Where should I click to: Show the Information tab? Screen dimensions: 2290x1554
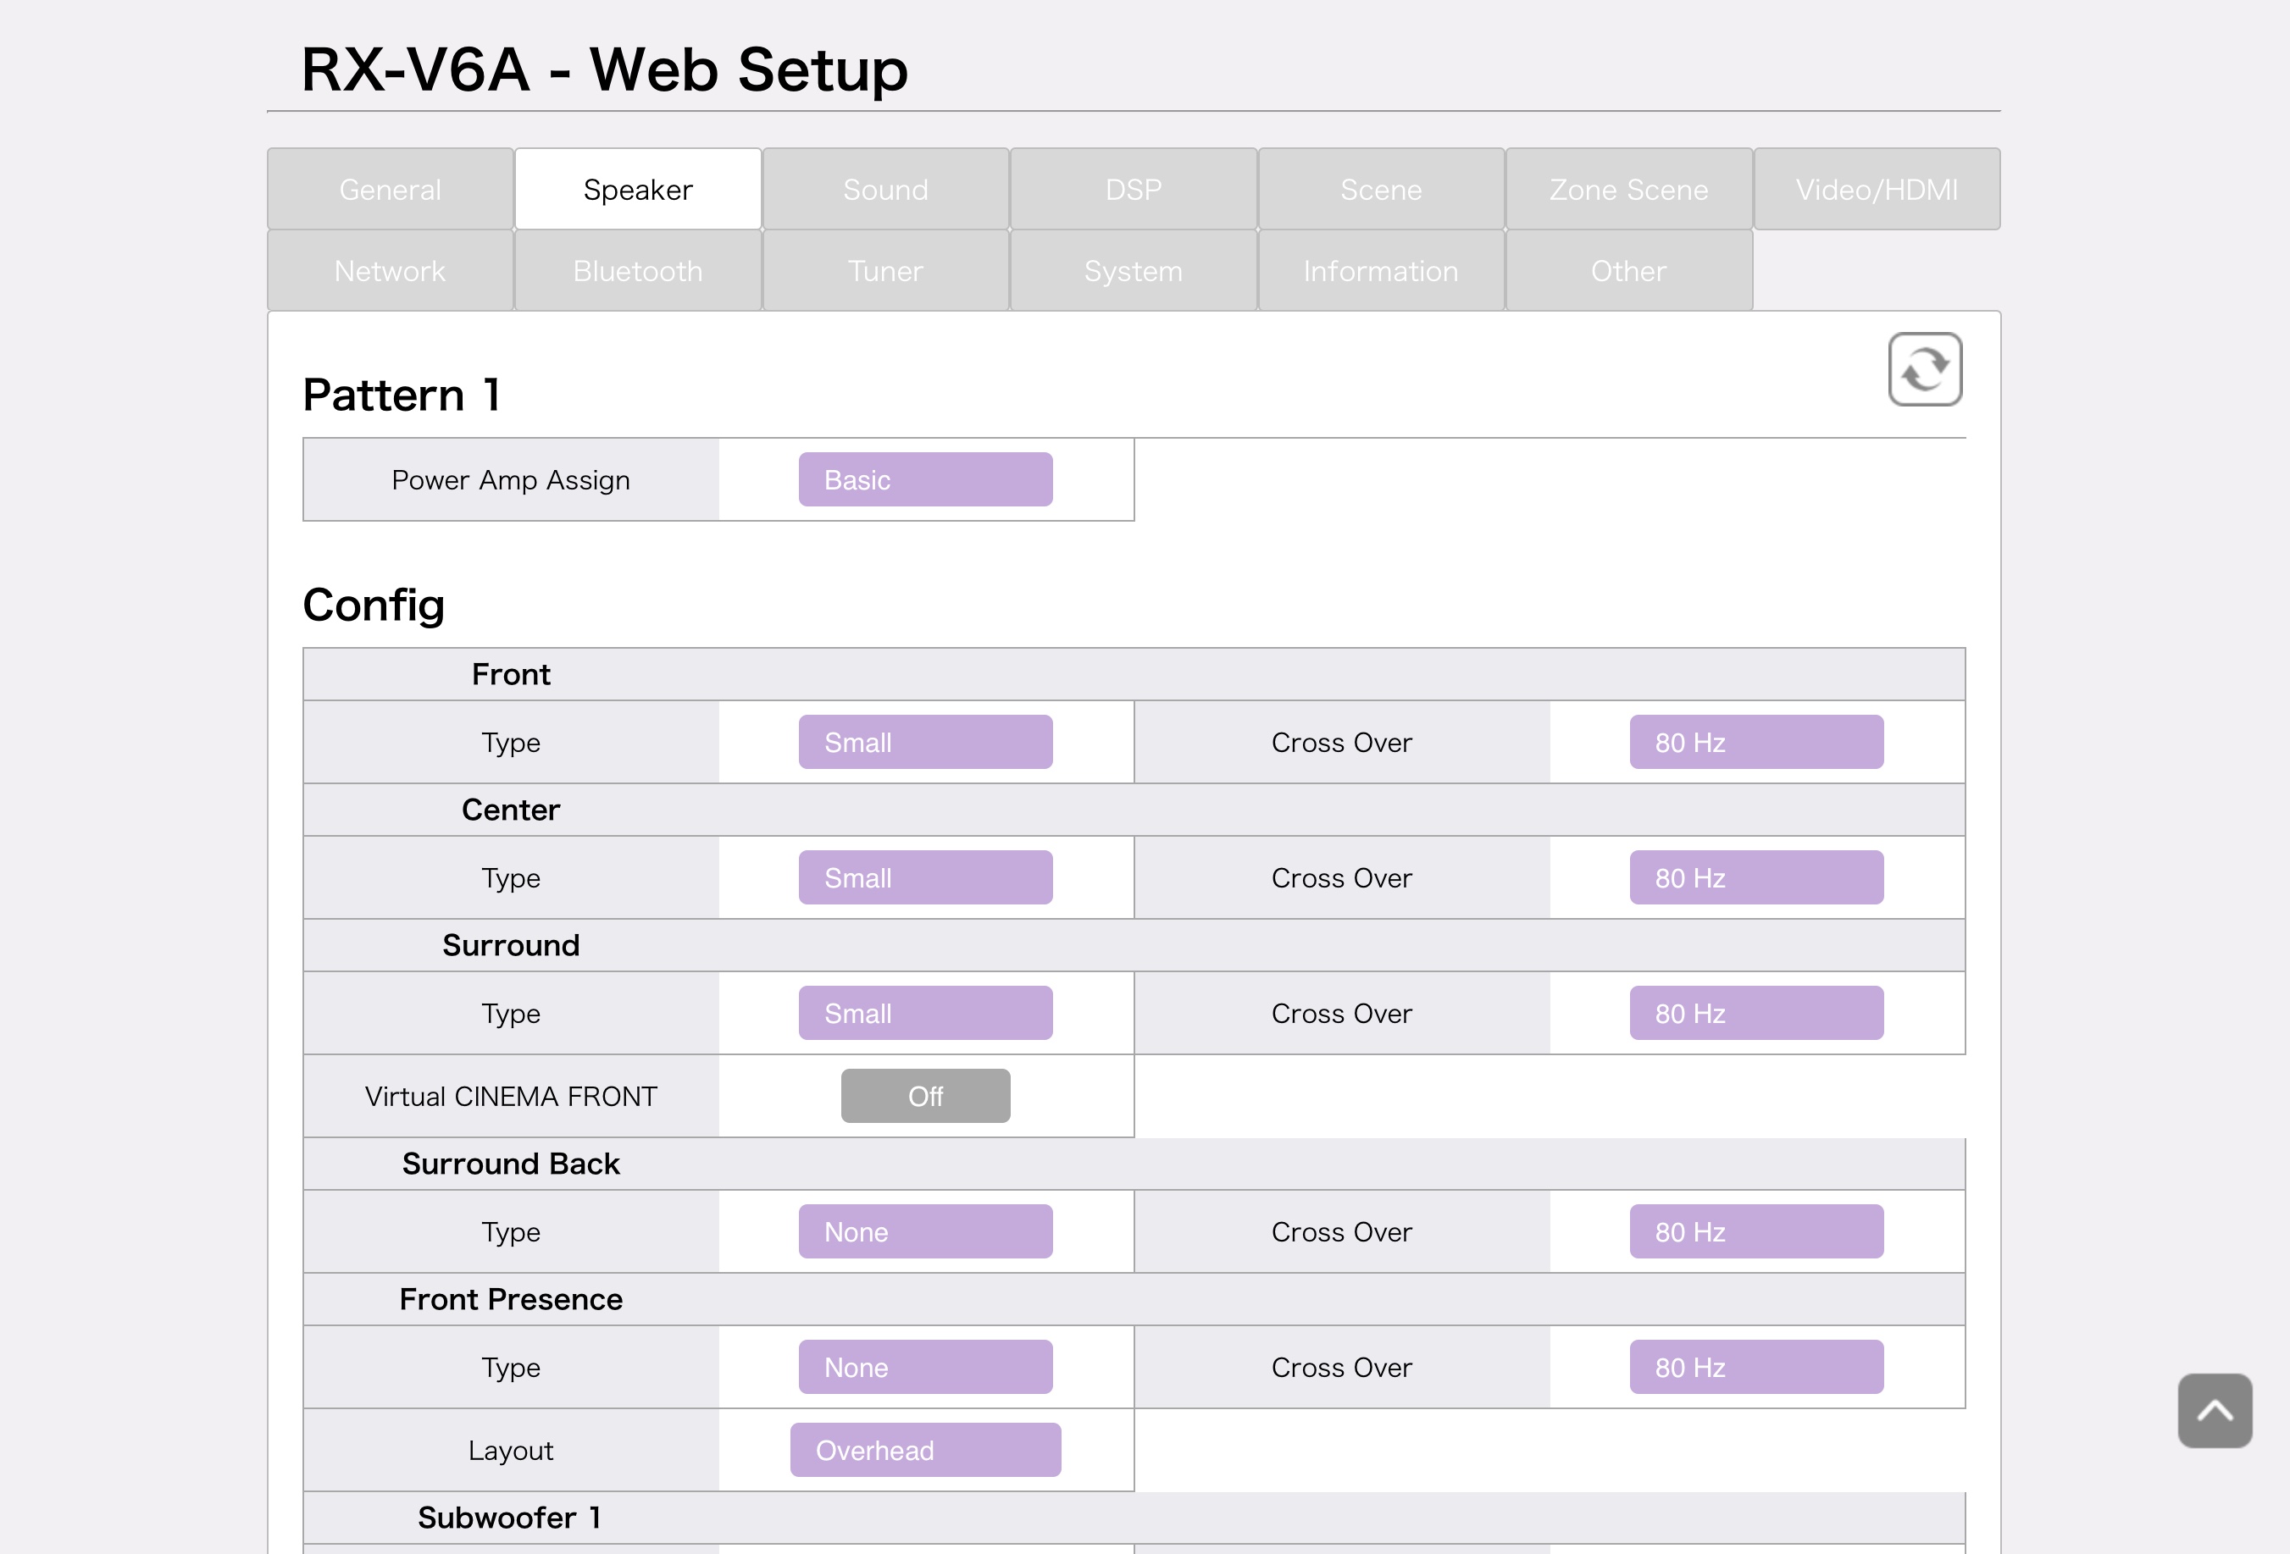[x=1382, y=271]
